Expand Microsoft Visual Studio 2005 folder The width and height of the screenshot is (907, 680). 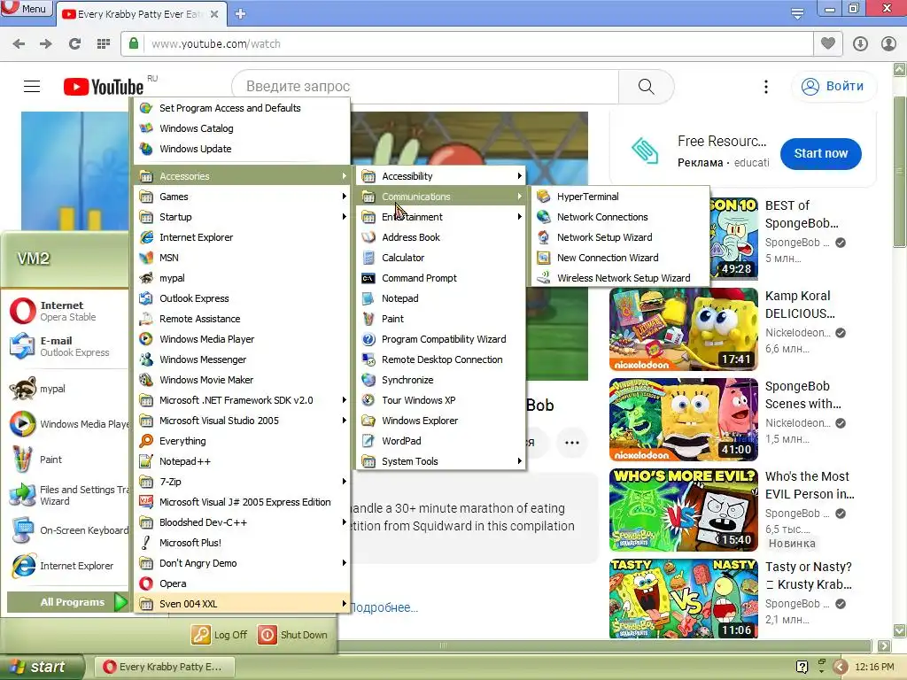point(242,421)
